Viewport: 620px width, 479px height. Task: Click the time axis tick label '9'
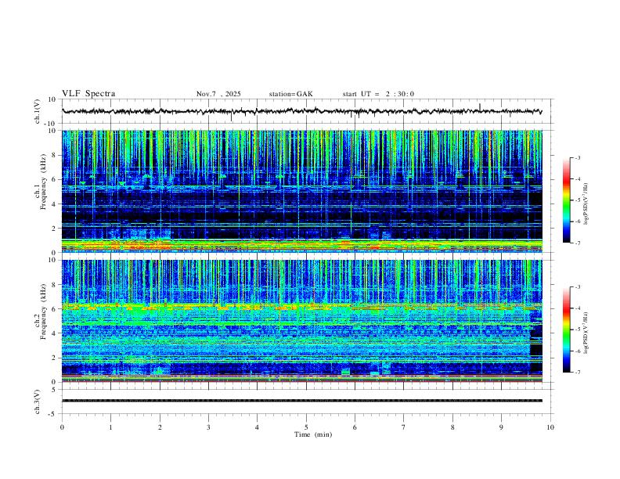(x=501, y=427)
